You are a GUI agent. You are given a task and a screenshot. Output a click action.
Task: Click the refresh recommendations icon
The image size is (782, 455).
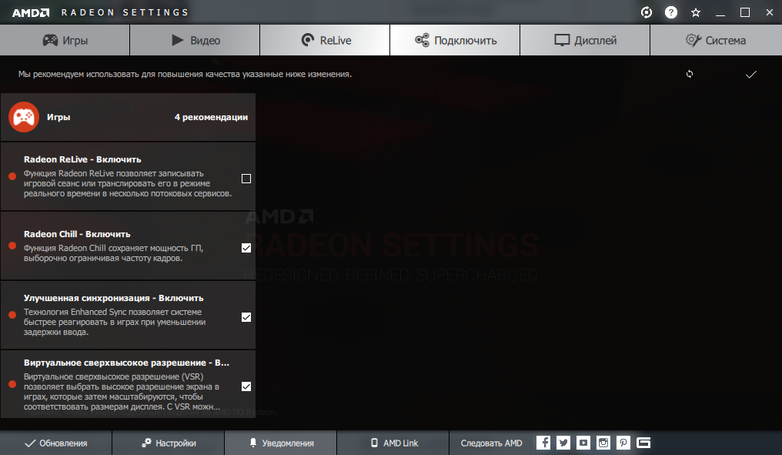689,74
